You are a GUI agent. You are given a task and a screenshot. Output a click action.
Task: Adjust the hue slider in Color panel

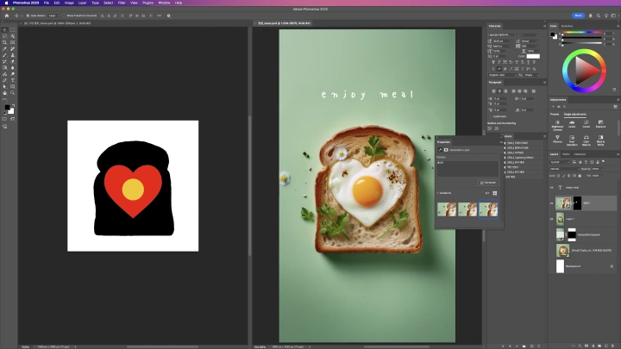click(x=581, y=33)
